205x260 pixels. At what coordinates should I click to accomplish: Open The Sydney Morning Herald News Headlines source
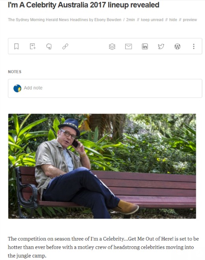48,20
